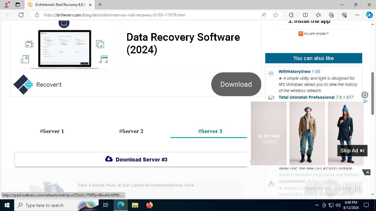Open the browser profile icon
Image resolution: width=376 pixels, height=211 pixels.
click(6, 5)
